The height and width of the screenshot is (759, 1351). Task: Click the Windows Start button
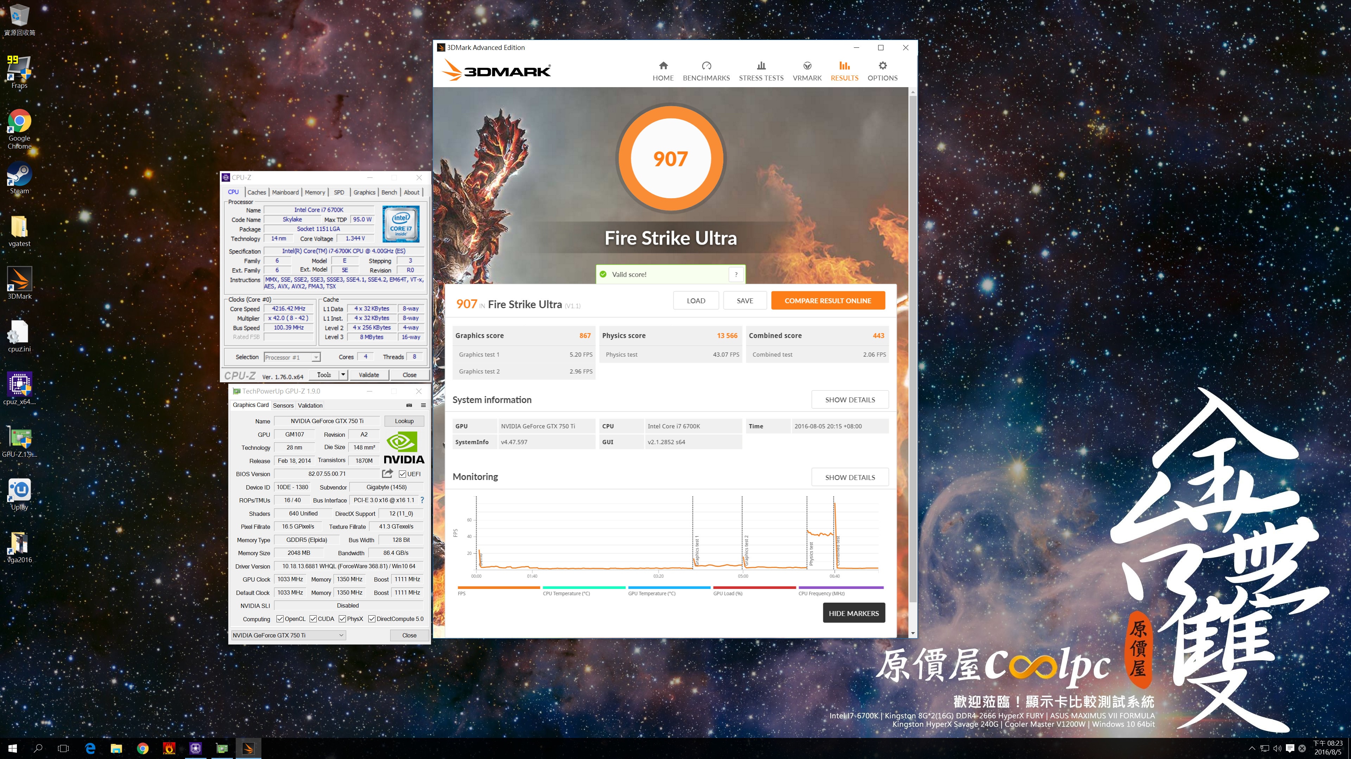tap(13, 748)
